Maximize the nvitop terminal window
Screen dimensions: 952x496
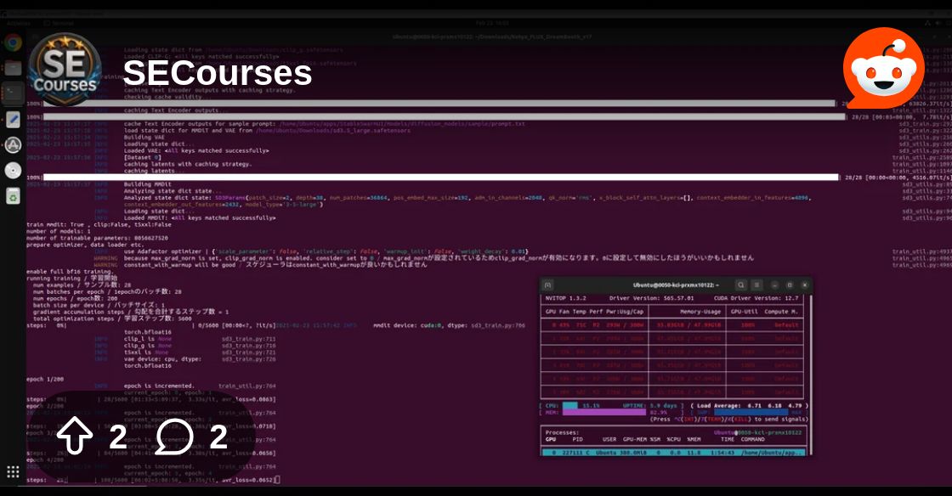tap(789, 285)
